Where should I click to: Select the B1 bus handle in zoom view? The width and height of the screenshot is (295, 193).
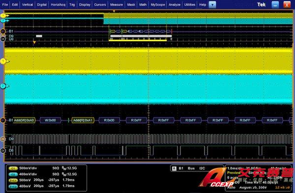click(3, 120)
